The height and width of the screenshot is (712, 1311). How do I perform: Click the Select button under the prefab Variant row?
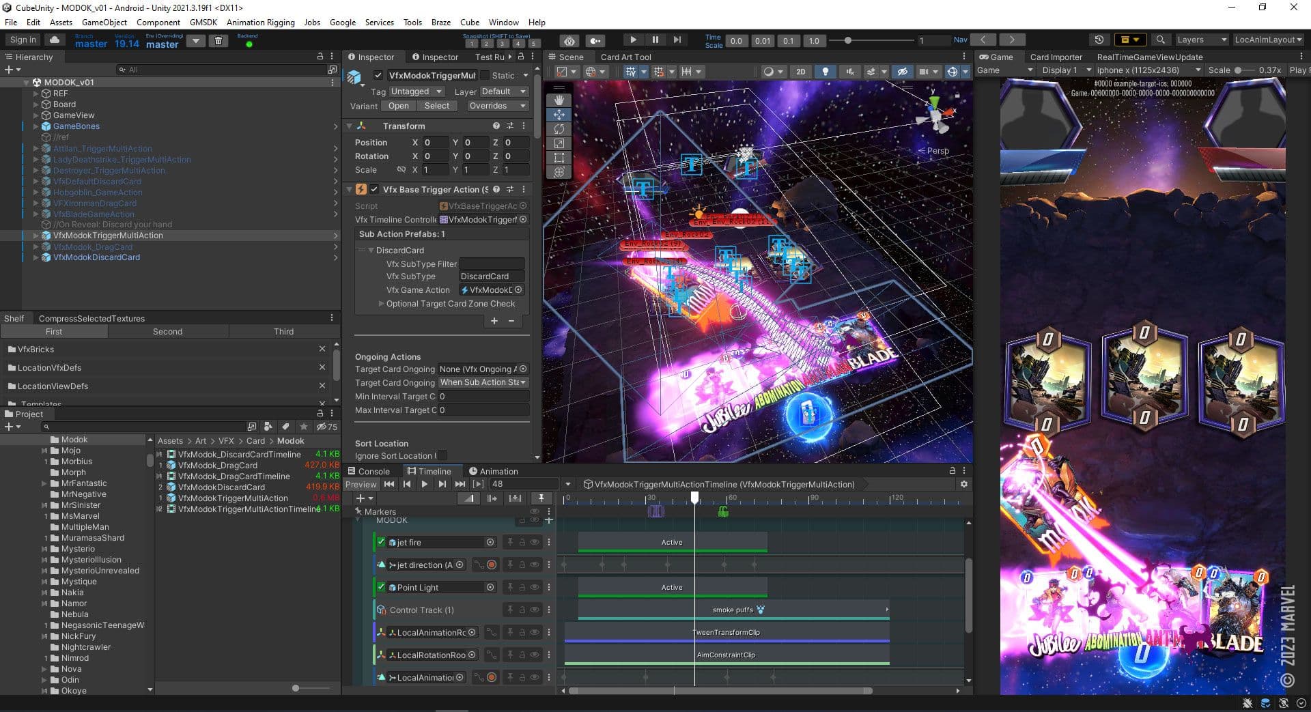coord(436,106)
